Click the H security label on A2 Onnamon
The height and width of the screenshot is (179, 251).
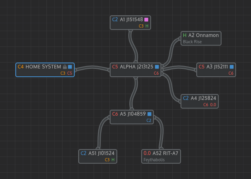tap(185, 35)
